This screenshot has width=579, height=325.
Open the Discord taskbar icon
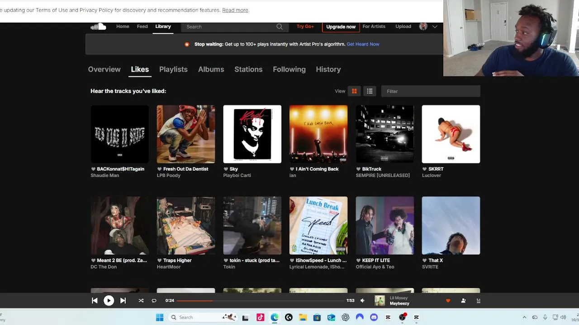(374, 318)
